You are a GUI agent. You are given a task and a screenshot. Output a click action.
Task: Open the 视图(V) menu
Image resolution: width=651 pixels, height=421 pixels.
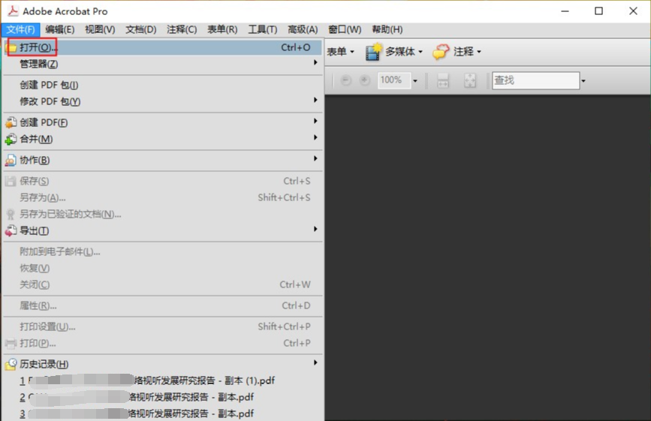tap(100, 29)
